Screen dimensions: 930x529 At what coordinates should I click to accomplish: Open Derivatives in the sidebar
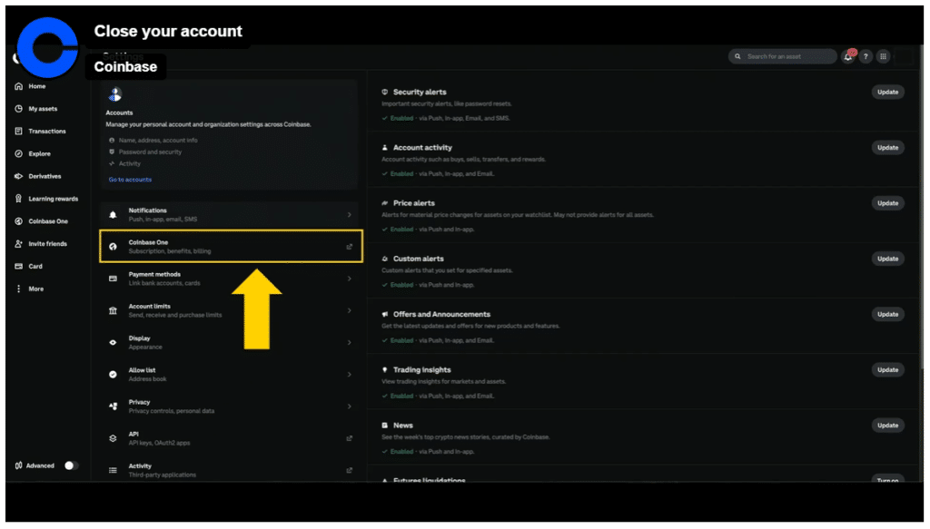pyautogui.click(x=45, y=177)
